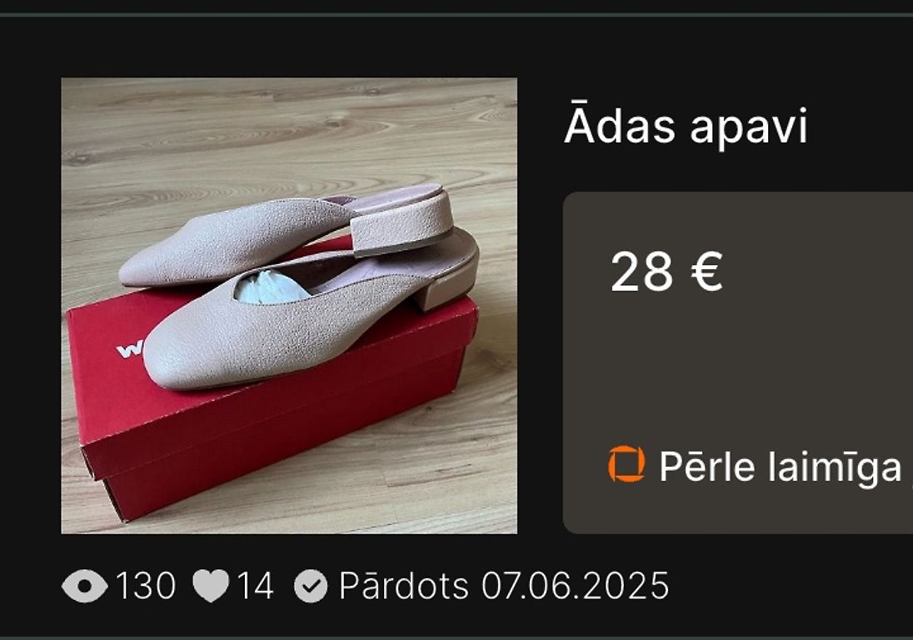913x640 pixels.
Task: Click the eye views icon
Action: pos(84,586)
